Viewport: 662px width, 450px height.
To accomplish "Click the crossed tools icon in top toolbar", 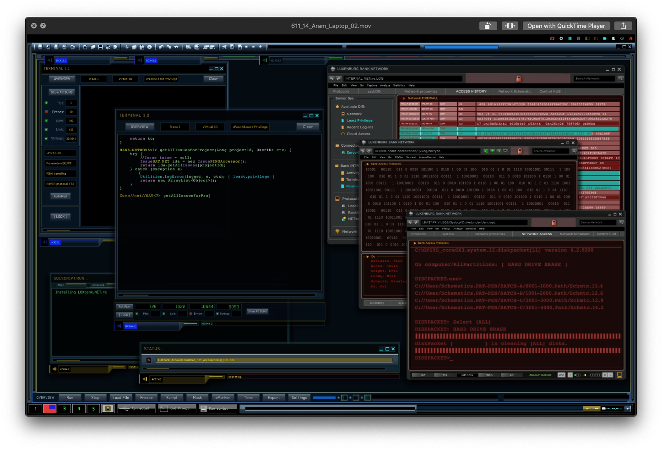I will point(224,47).
